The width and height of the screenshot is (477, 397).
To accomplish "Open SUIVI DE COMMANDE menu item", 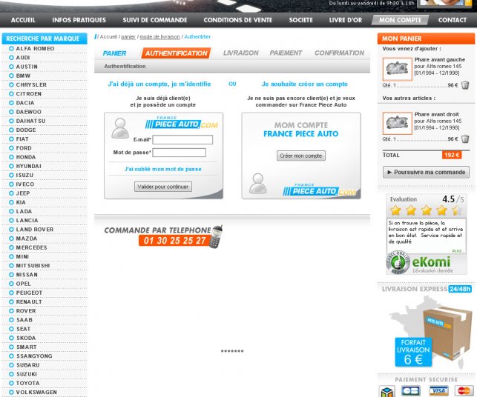I will coord(155,20).
